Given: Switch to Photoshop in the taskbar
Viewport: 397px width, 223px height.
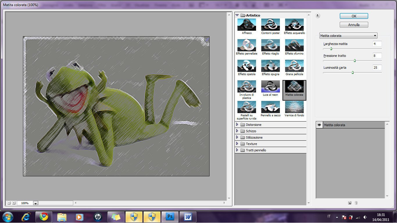Looking at the screenshot, I should point(170,217).
